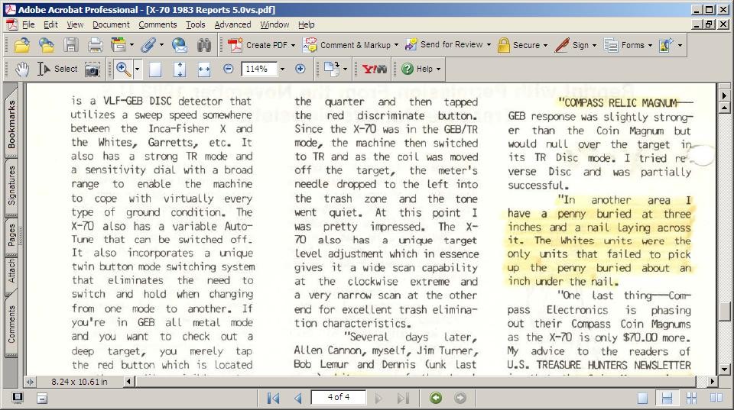The width and height of the screenshot is (734, 410).
Task: Open the Comments menu
Action: [x=158, y=24]
